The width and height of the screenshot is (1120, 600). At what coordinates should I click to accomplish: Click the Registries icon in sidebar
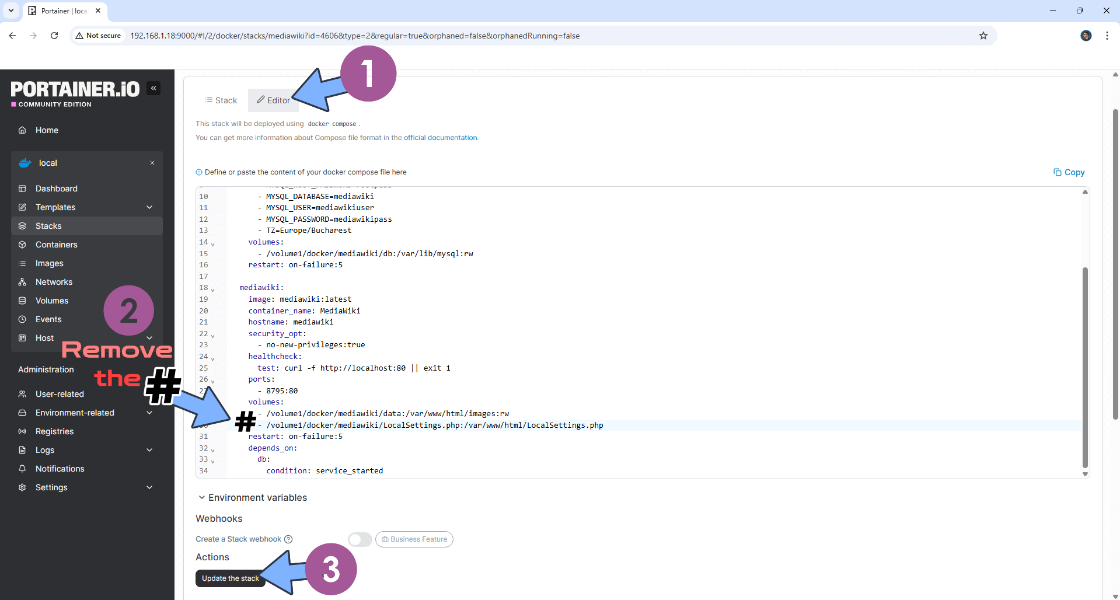[22, 431]
